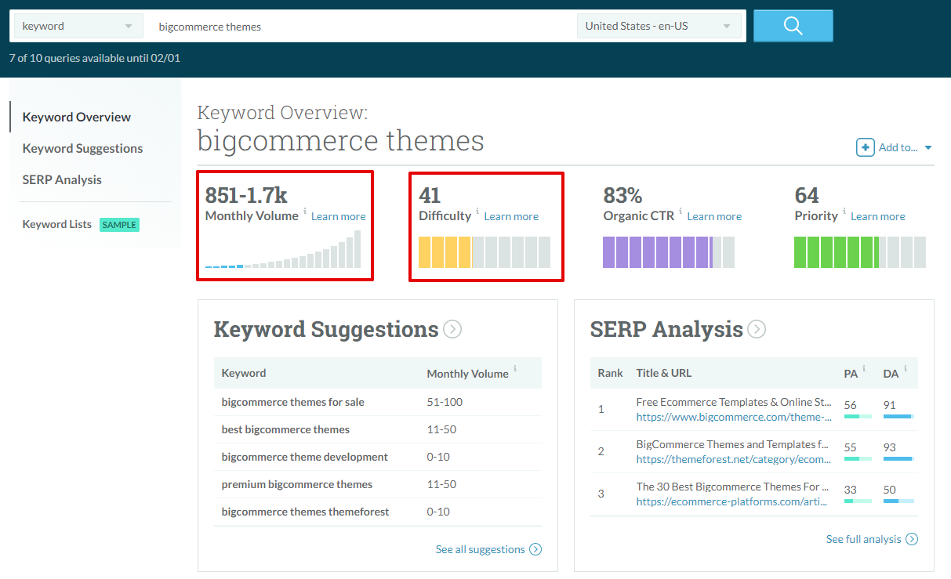
Task: Open the Keyword Suggestions arrow circle icon
Action: coord(452,329)
